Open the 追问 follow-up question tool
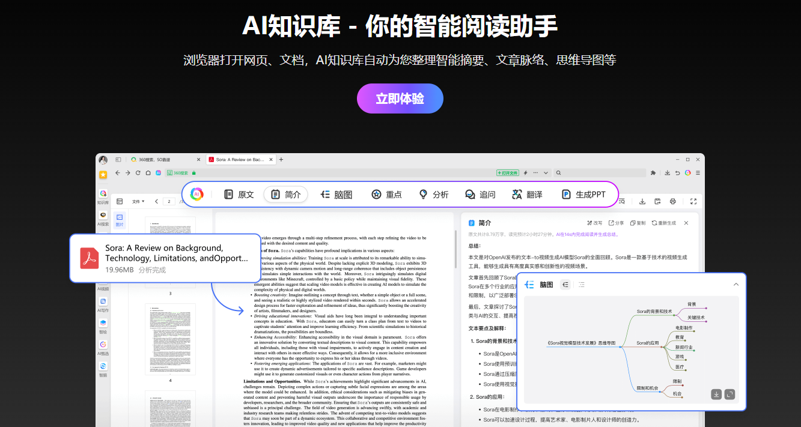 point(480,195)
